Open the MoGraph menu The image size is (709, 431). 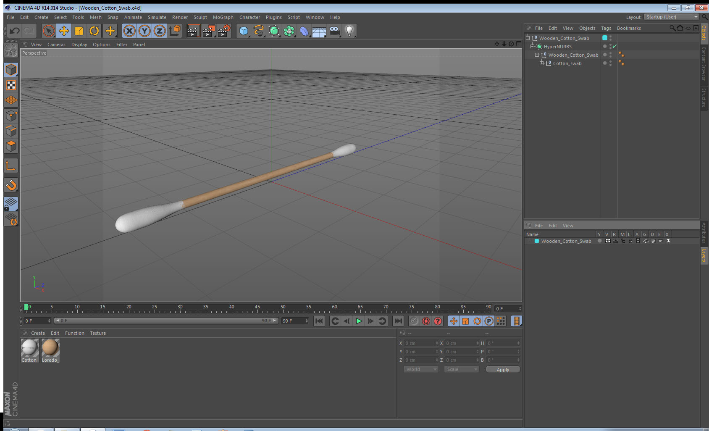coord(223,17)
